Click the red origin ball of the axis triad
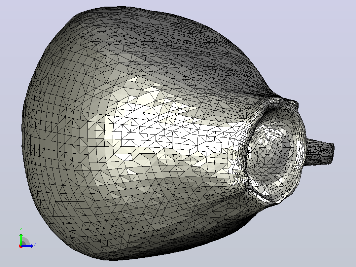 pos(21,246)
